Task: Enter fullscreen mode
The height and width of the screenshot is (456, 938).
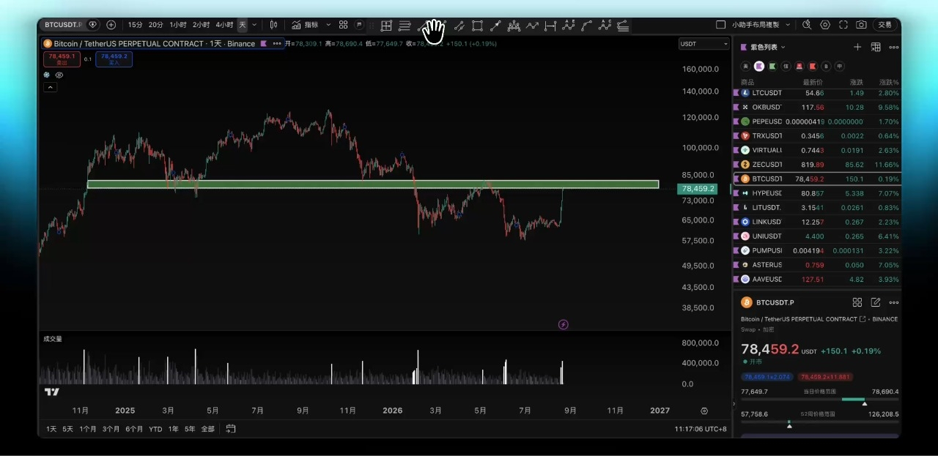Action: 843,25
